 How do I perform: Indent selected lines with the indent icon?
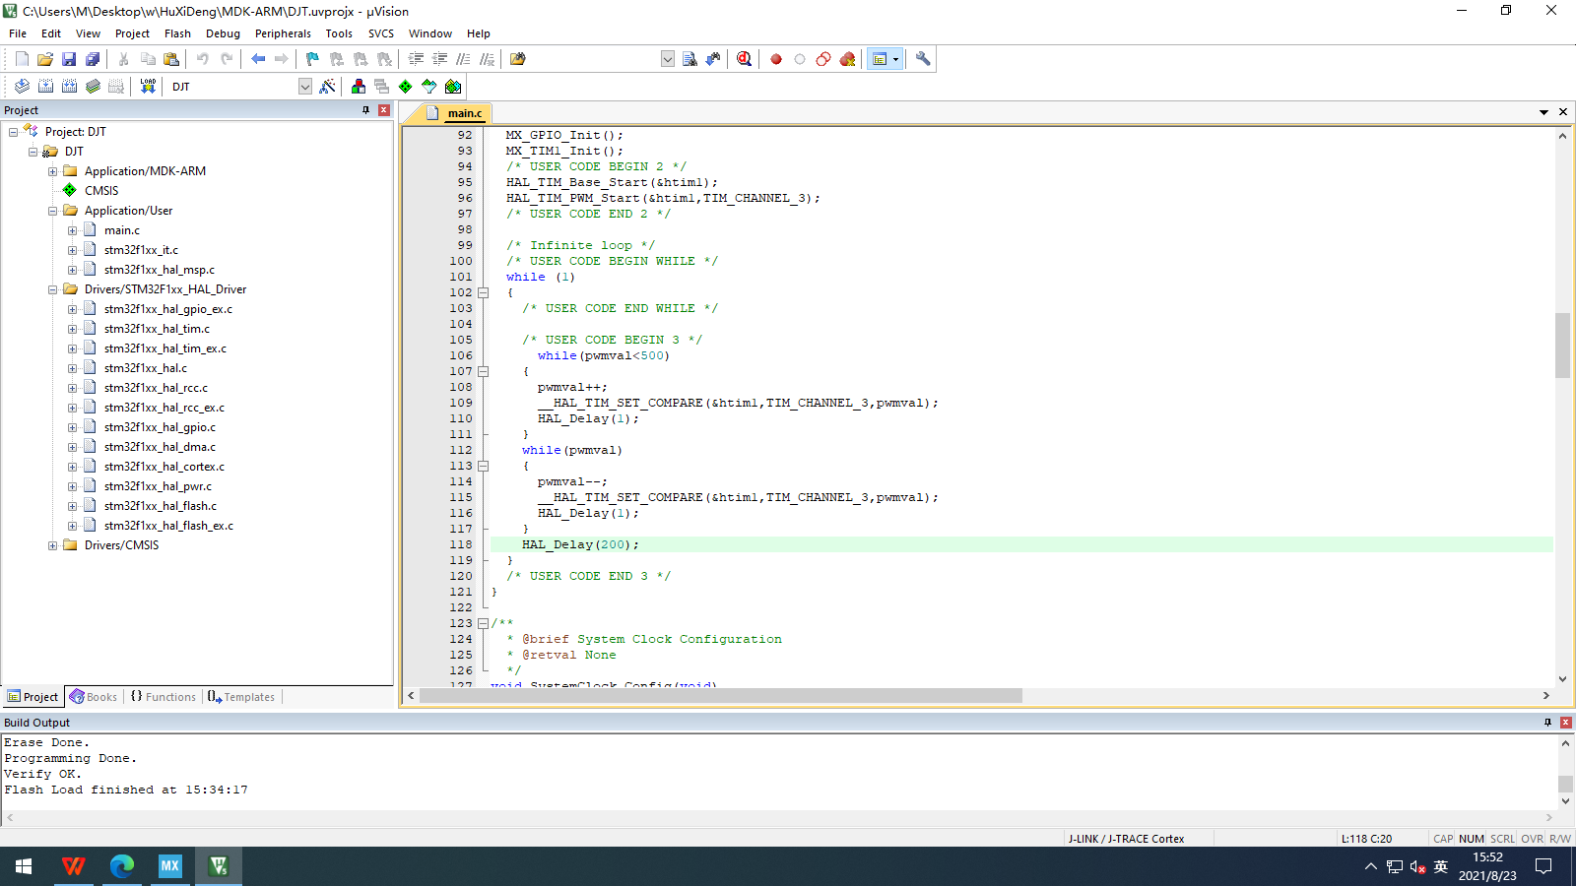pos(417,59)
